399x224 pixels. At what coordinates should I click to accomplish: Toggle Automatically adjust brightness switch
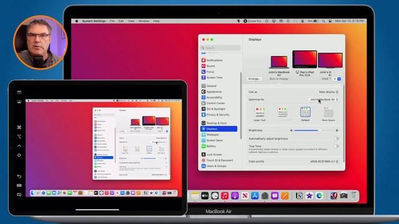click(x=336, y=139)
